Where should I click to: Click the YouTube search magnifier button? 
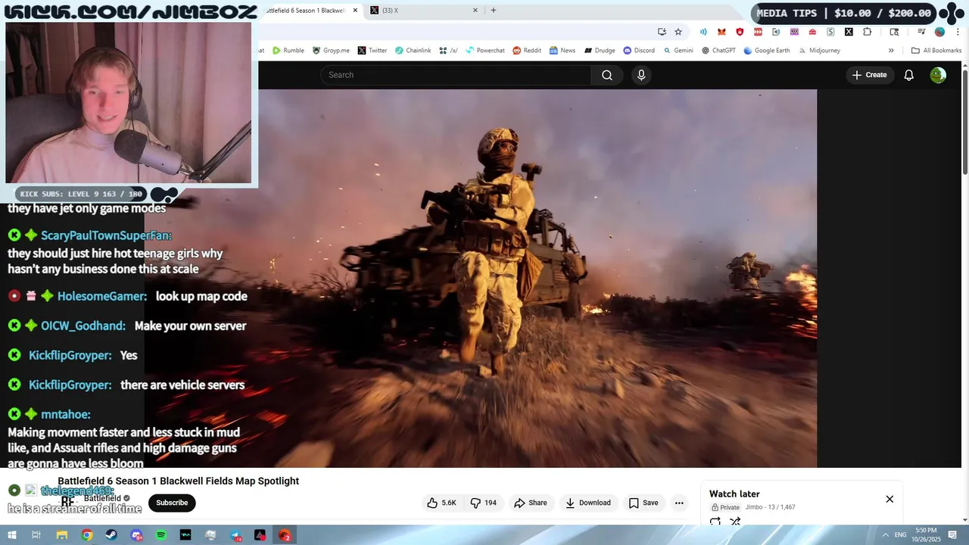coord(607,75)
